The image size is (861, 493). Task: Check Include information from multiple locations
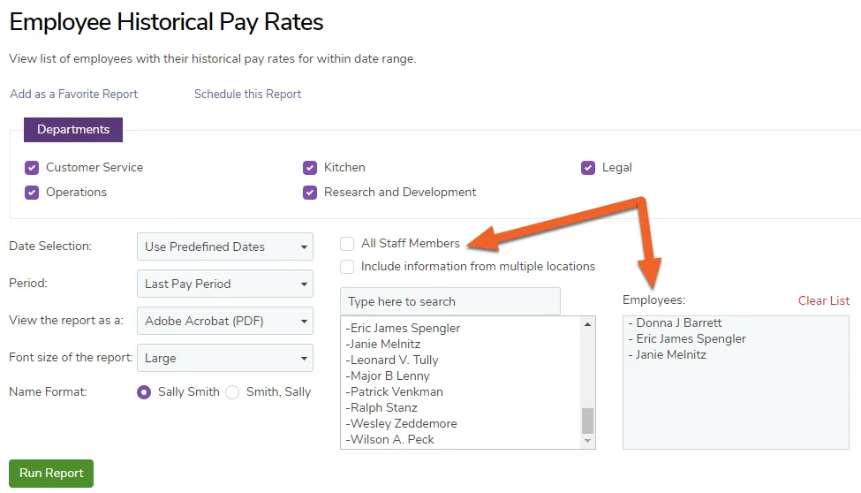click(347, 267)
